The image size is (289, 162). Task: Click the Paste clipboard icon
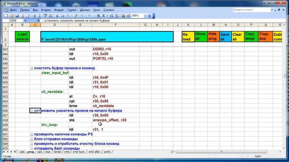[68, 16]
